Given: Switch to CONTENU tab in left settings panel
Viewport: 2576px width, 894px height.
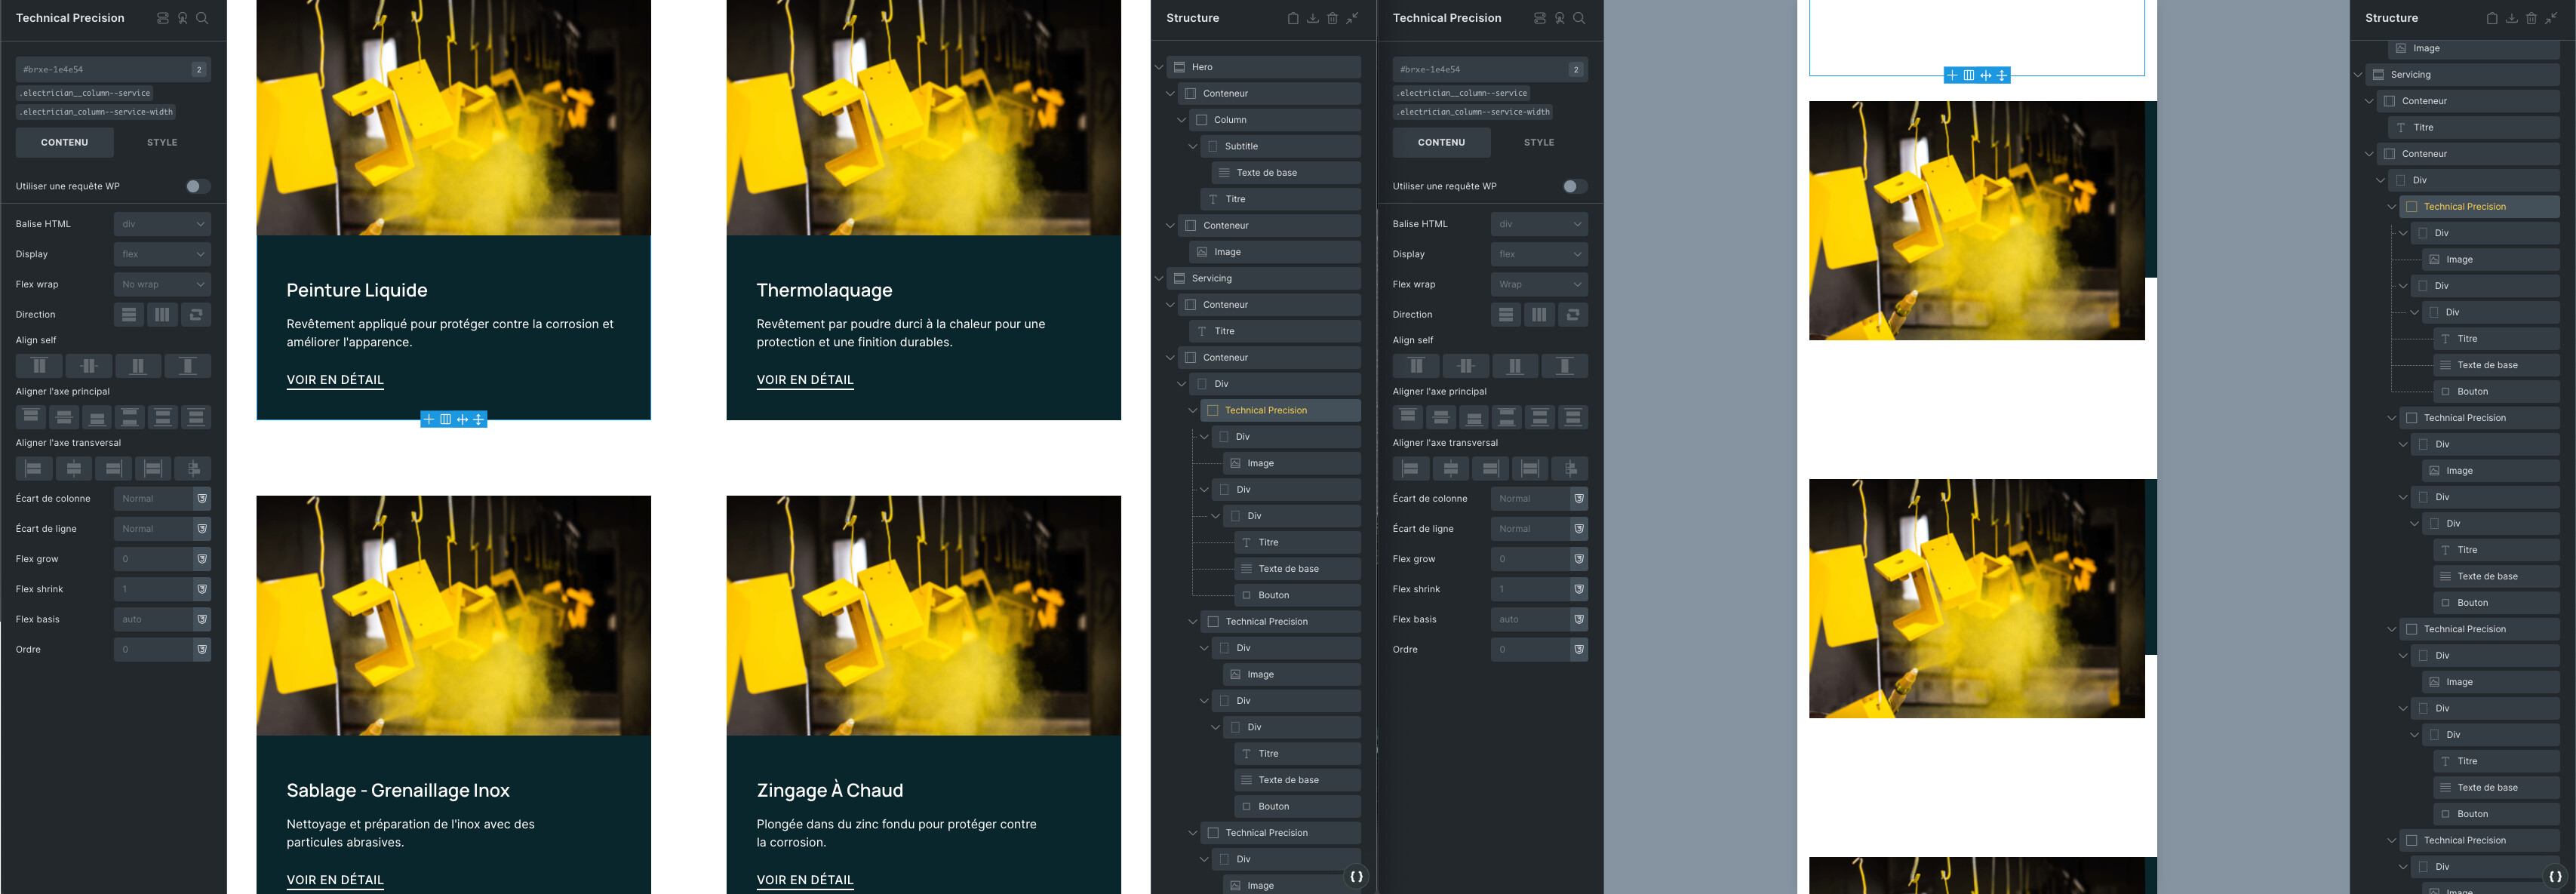Looking at the screenshot, I should 65,143.
